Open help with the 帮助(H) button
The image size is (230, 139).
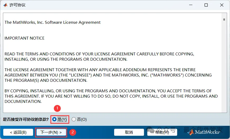click(x=162, y=132)
